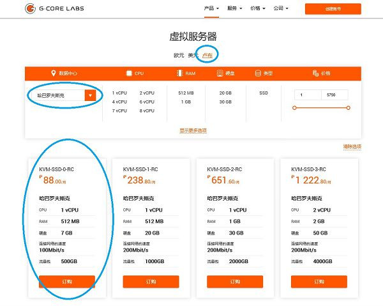Click the data center location pin icon
383x306 pixels.
(x=53, y=73)
